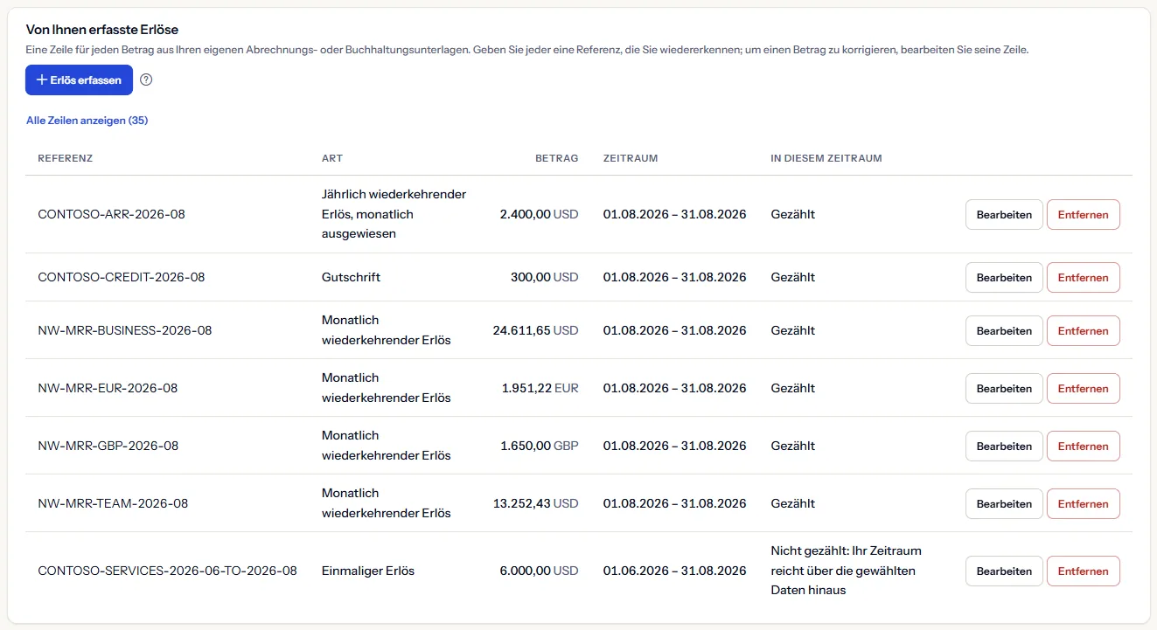Select the BETRAG column header
The image size is (1157, 630).
click(x=556, y=158)
